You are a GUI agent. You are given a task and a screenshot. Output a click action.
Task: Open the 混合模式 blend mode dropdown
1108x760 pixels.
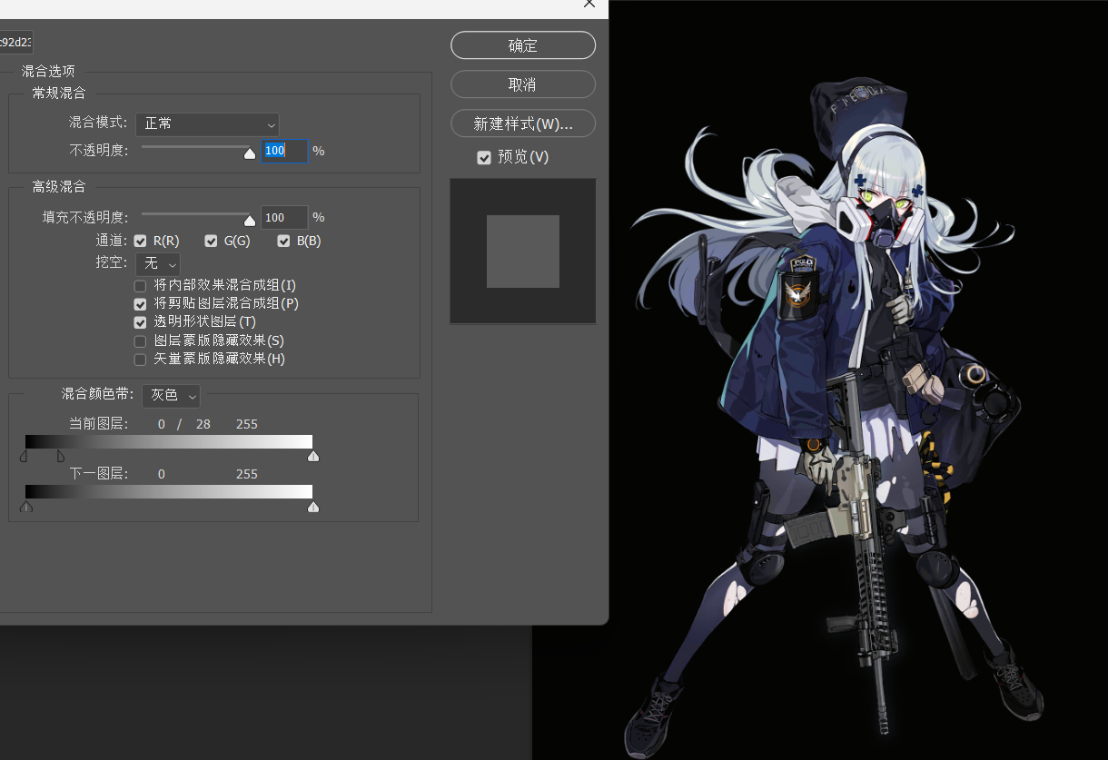click(x=207, y=123)
